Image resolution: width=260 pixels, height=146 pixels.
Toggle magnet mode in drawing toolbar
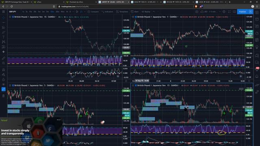[x=4, y=70]
